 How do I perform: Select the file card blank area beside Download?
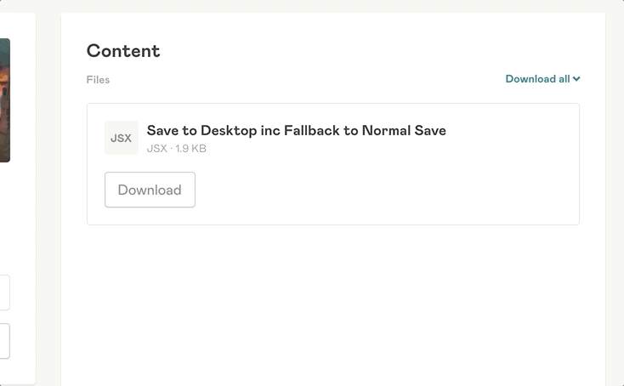[383, 190]
